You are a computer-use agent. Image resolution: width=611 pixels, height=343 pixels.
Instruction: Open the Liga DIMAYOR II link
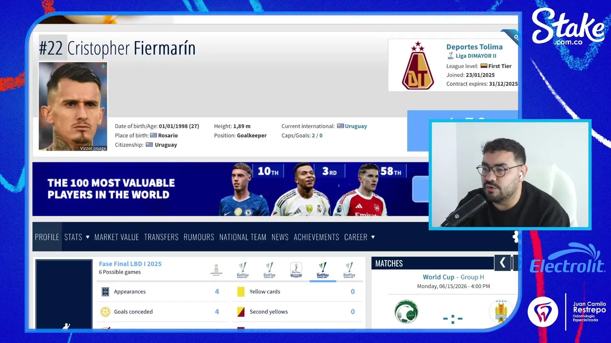[476, 56]
